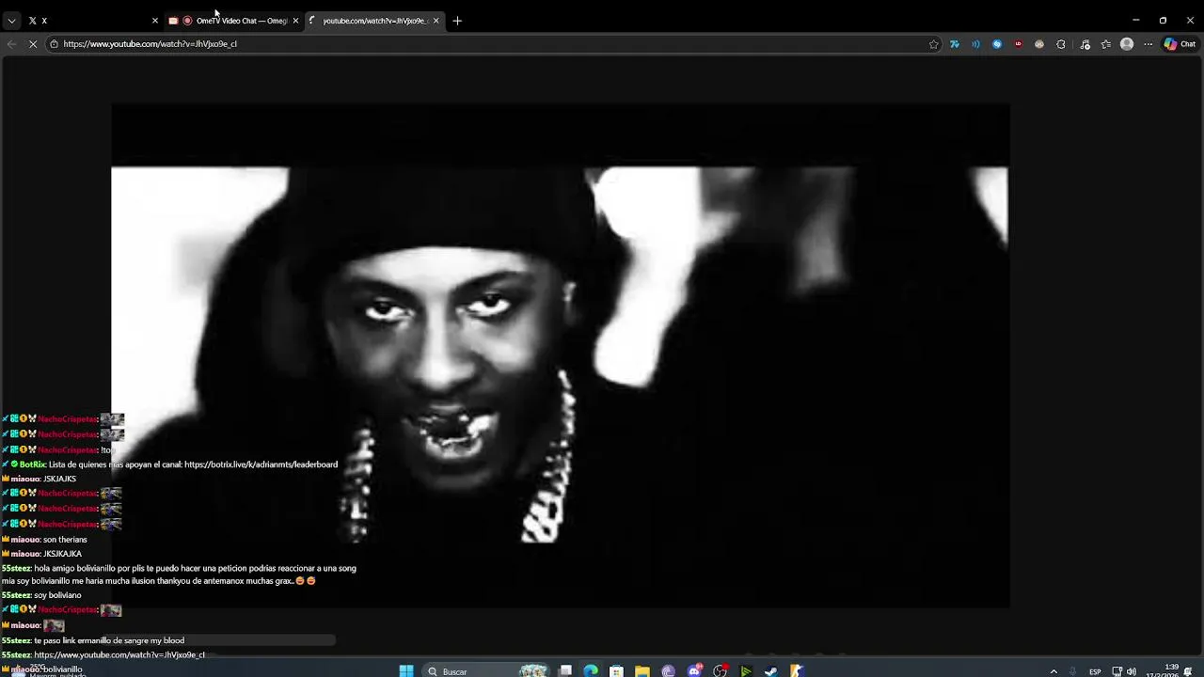1204x677 pixels.
Task: Close the youtube.com/watch tab
Action: pos(436,21)
